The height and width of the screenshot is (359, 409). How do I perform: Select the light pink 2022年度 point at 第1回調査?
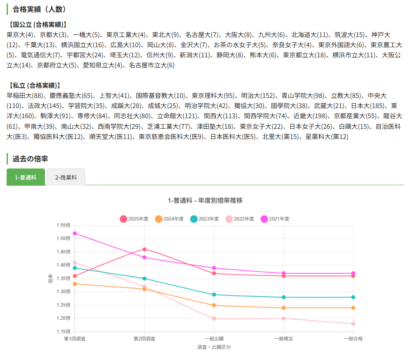pyautogui.click(x=75, y=262)
